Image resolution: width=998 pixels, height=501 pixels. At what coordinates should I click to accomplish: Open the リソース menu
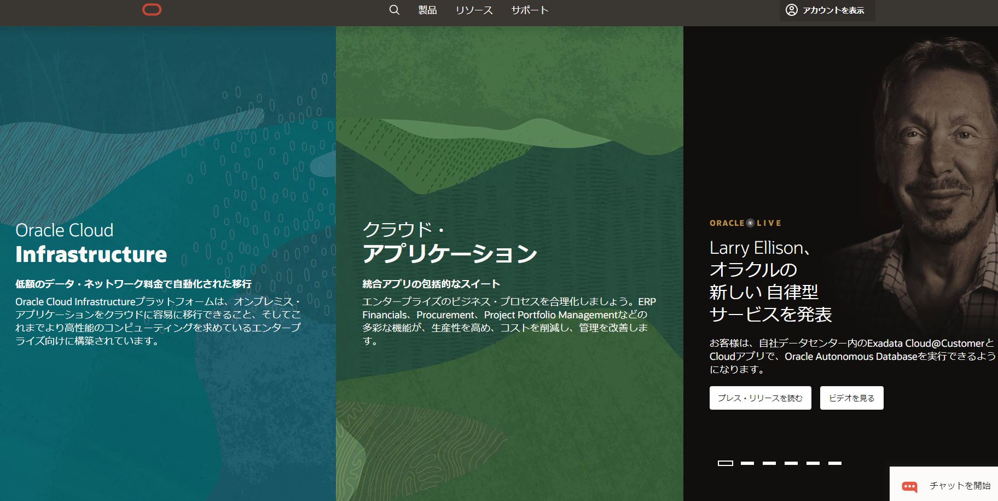coord(474,10)
